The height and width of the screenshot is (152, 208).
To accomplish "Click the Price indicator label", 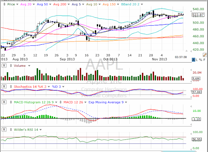I will [11, 4].
